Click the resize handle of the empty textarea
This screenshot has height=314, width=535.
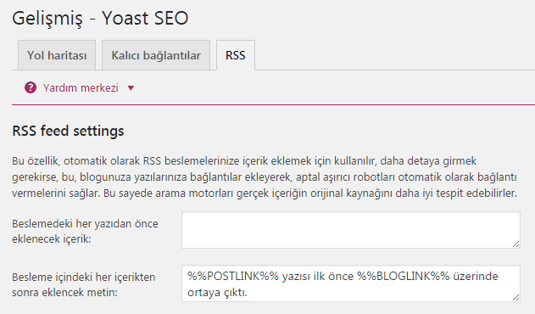(x=515, y=244)
